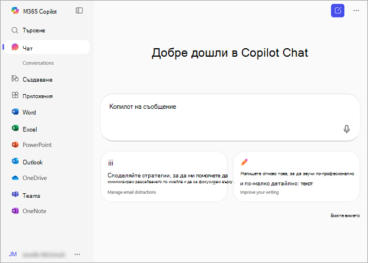Click the 'и по-малко детайлно: текст' text
This screenshot has height=263, width=368.
[276, 184]
